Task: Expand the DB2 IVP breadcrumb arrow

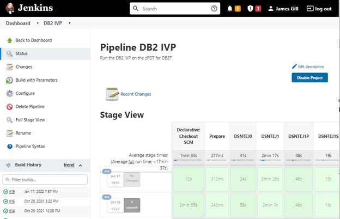Action: tap(70, 23)
